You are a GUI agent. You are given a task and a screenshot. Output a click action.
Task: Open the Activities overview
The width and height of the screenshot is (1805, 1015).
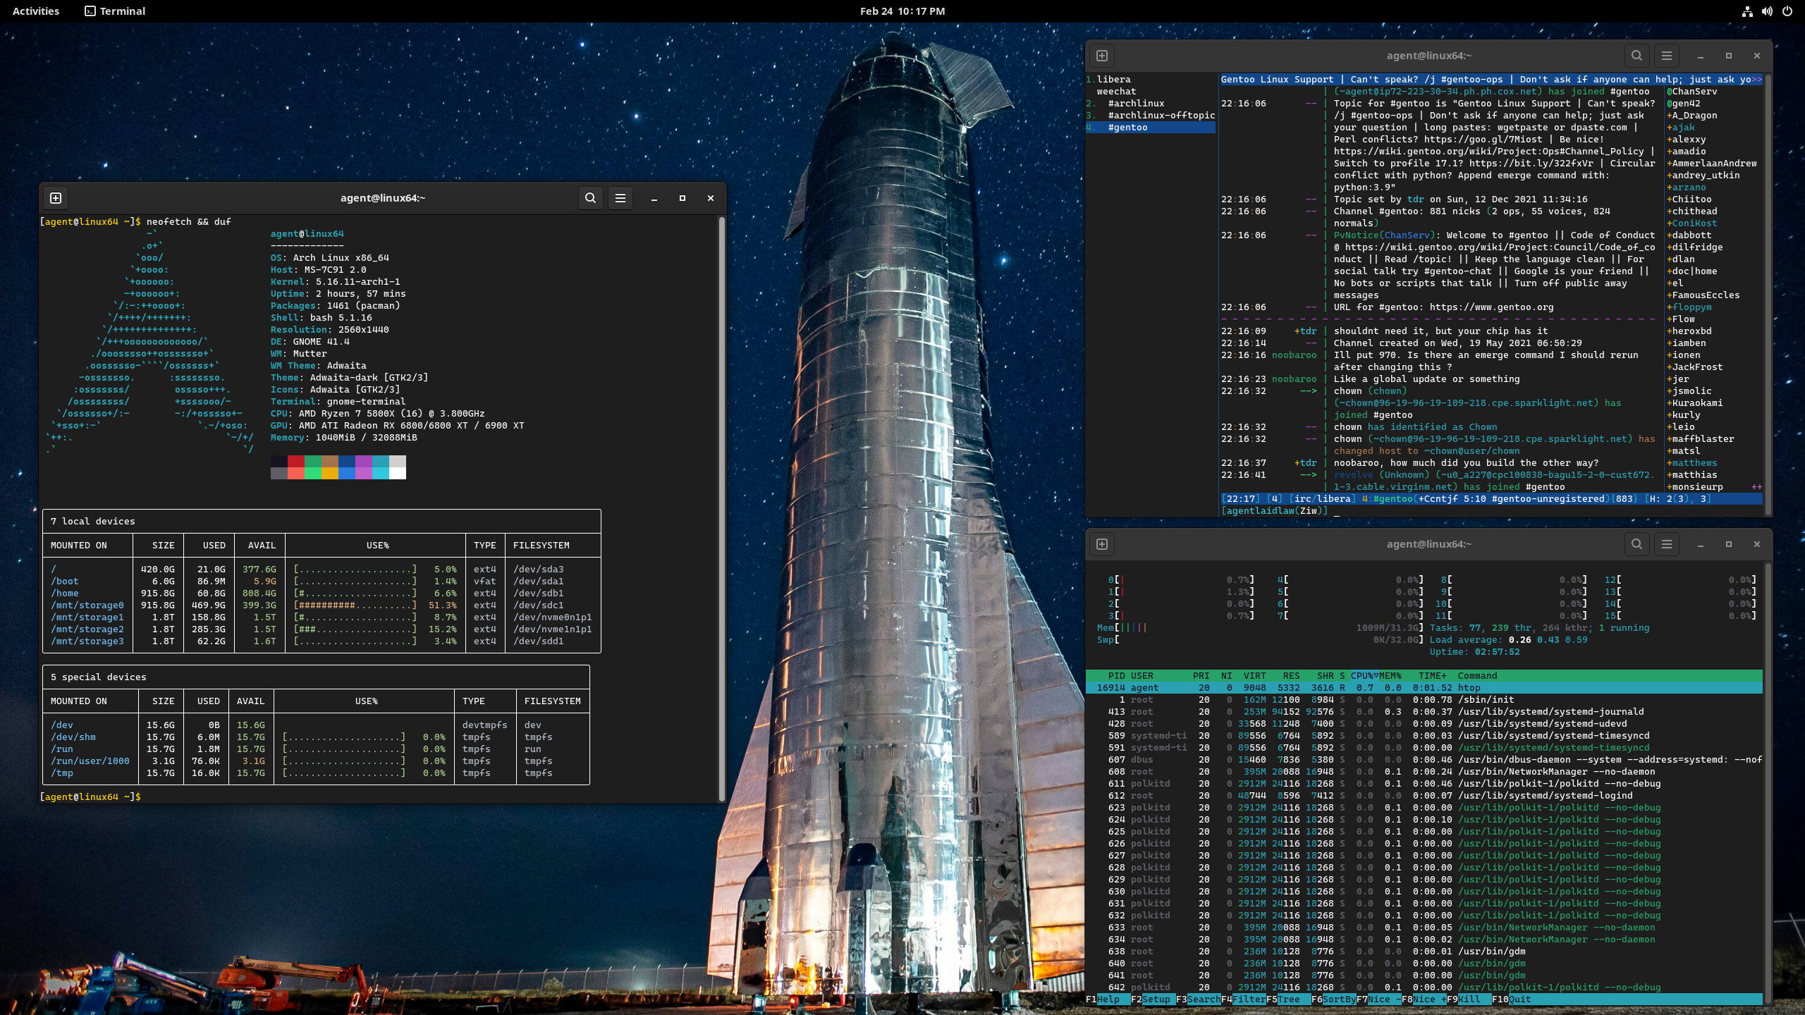[36, 11]
